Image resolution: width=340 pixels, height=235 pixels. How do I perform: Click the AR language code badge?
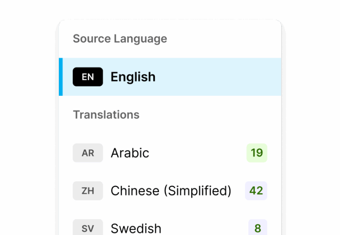[x=88, y=153]
